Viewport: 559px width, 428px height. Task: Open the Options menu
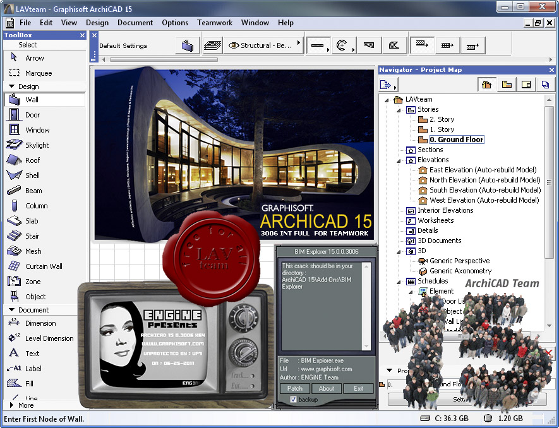(x=175, y=23)
